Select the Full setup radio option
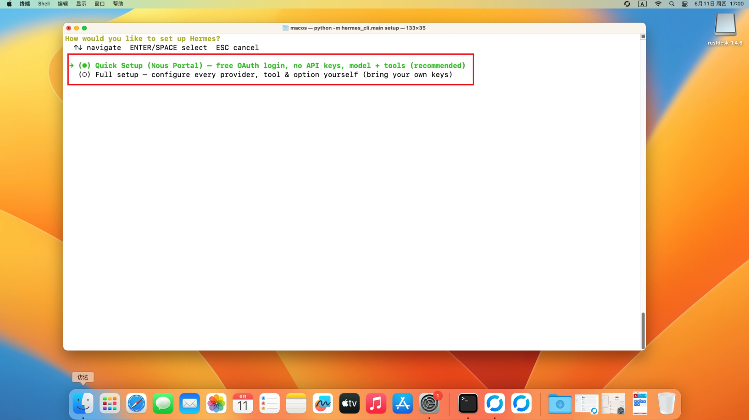 tap(265, 75)
